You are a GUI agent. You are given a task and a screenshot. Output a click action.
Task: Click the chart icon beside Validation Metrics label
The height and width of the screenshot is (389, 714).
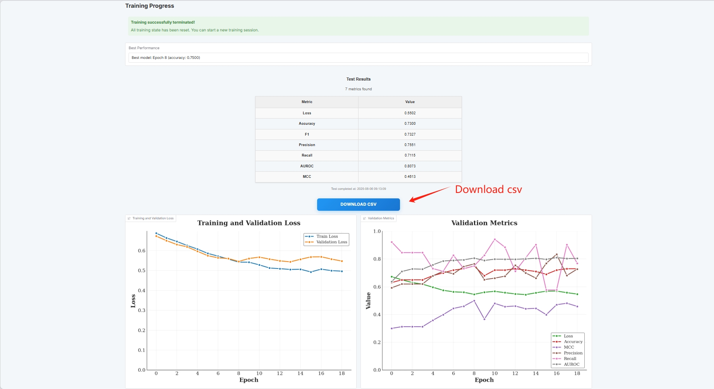click(x=364, y=219)
